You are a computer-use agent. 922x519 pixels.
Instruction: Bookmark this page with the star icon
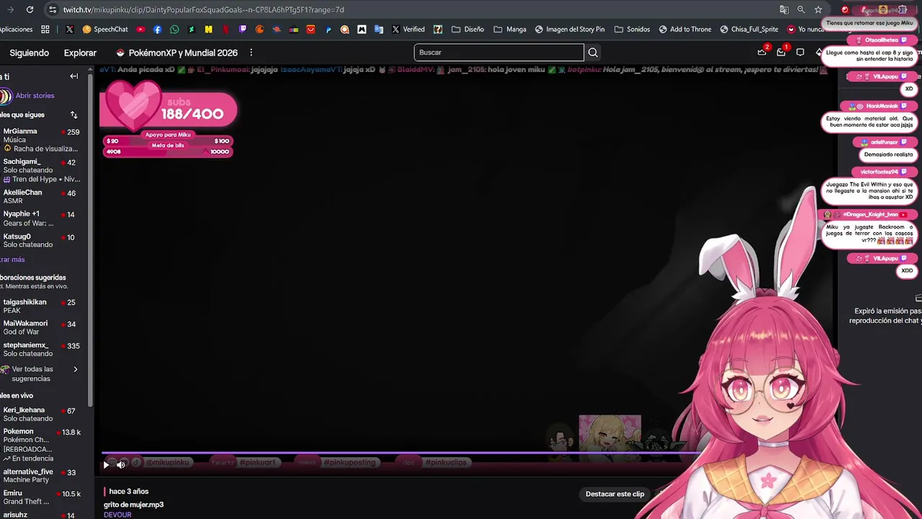click(818, 9)
